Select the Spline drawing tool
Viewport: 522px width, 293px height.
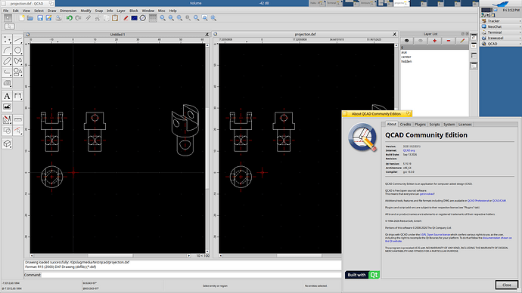18,61
